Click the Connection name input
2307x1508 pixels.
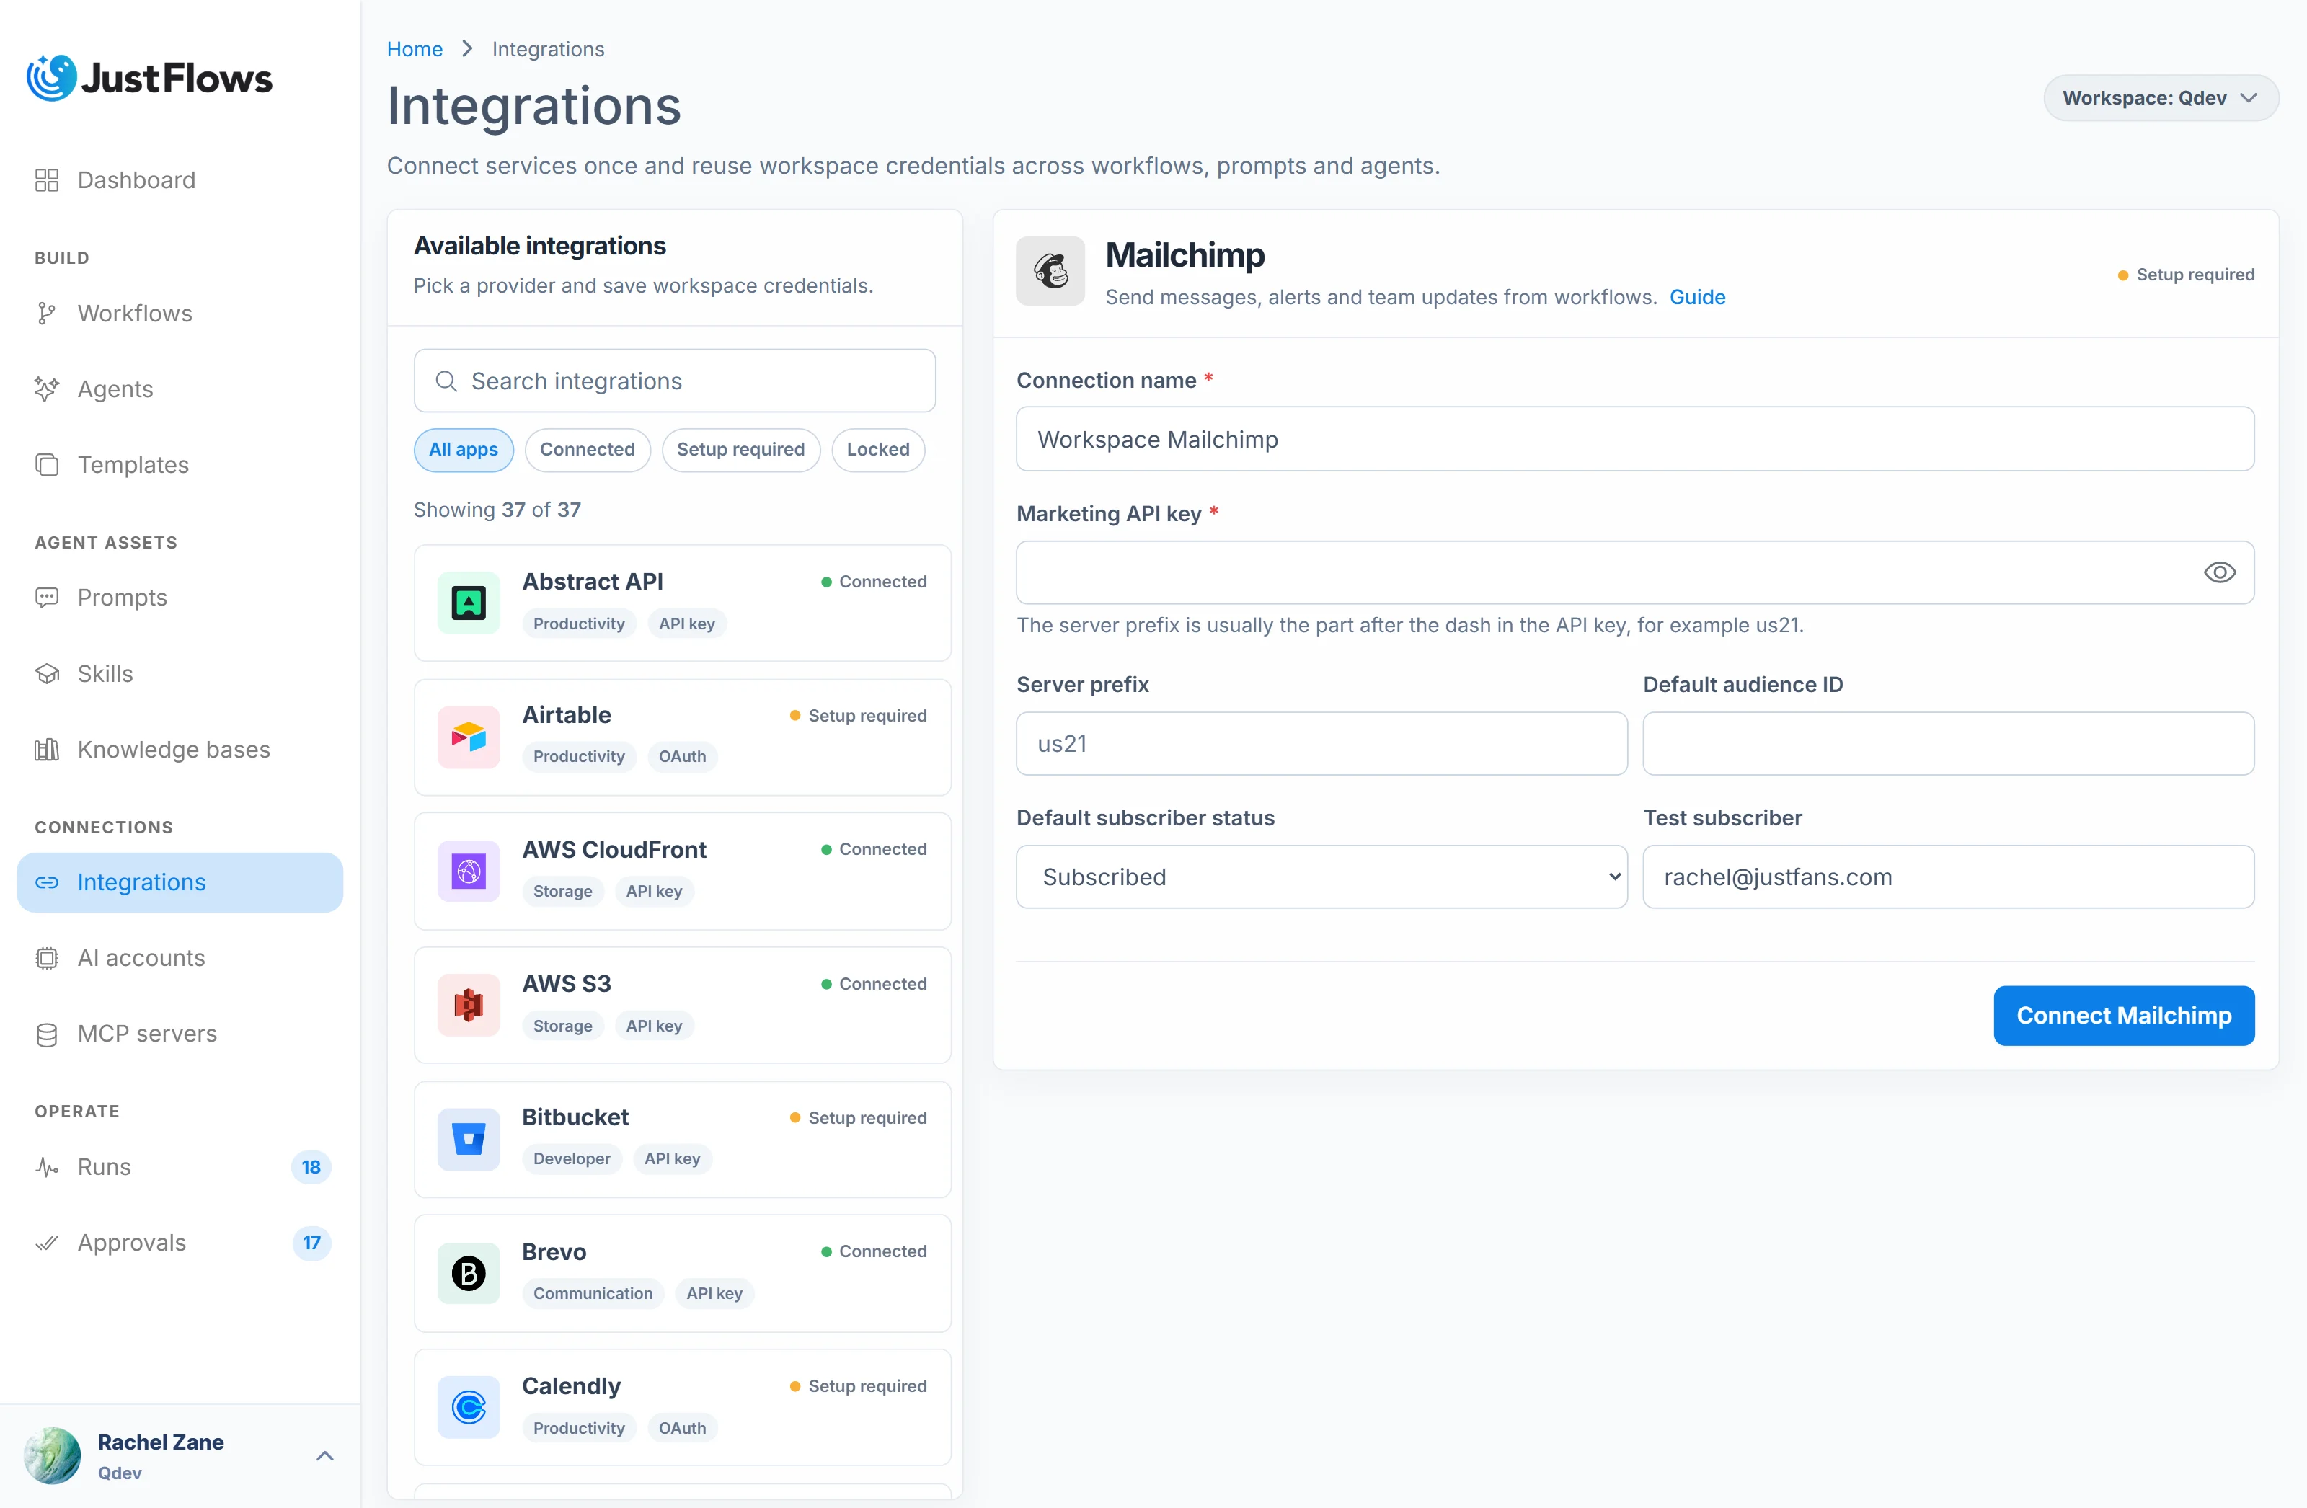pyautogui.click(x=1635, y=440)
